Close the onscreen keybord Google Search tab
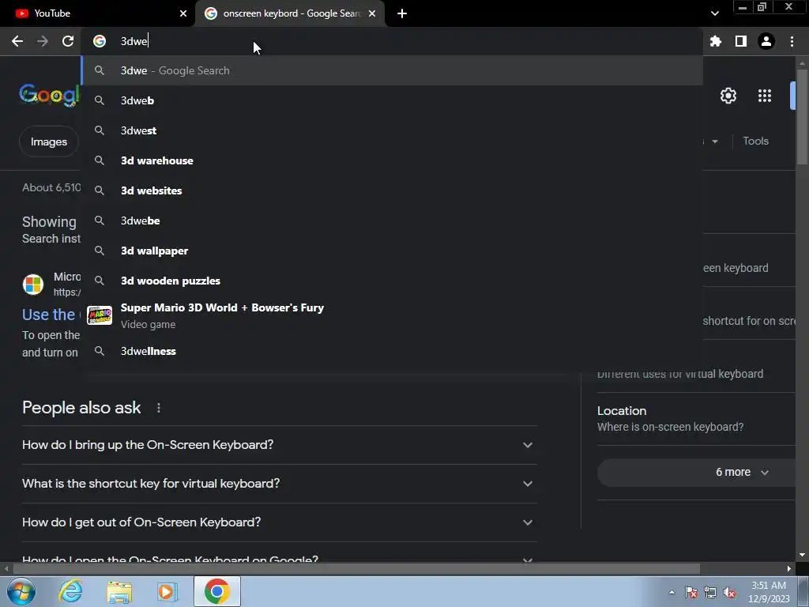809x607 pixels. [372, 13]
